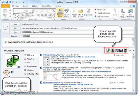This screenshot has height=96, width=139.
Task: Click into the Subject field
Action: 78,36
